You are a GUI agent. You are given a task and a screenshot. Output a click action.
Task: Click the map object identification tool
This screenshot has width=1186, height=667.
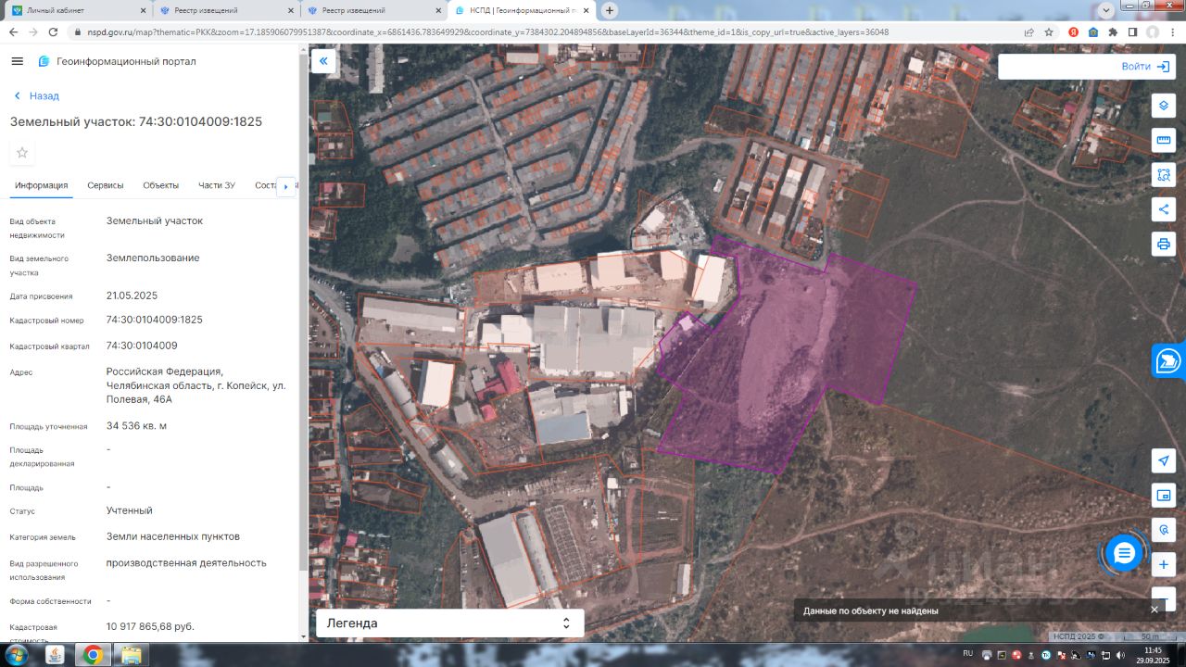pyautogui.click(x=1164, y=530)
